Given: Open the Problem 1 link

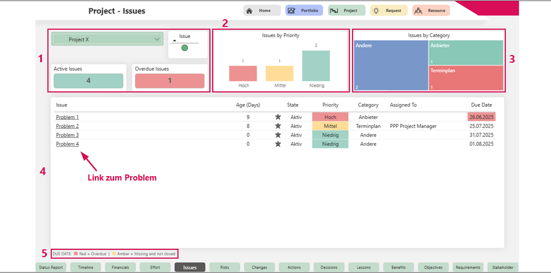Looking at the screenshot, I should 67,117.
